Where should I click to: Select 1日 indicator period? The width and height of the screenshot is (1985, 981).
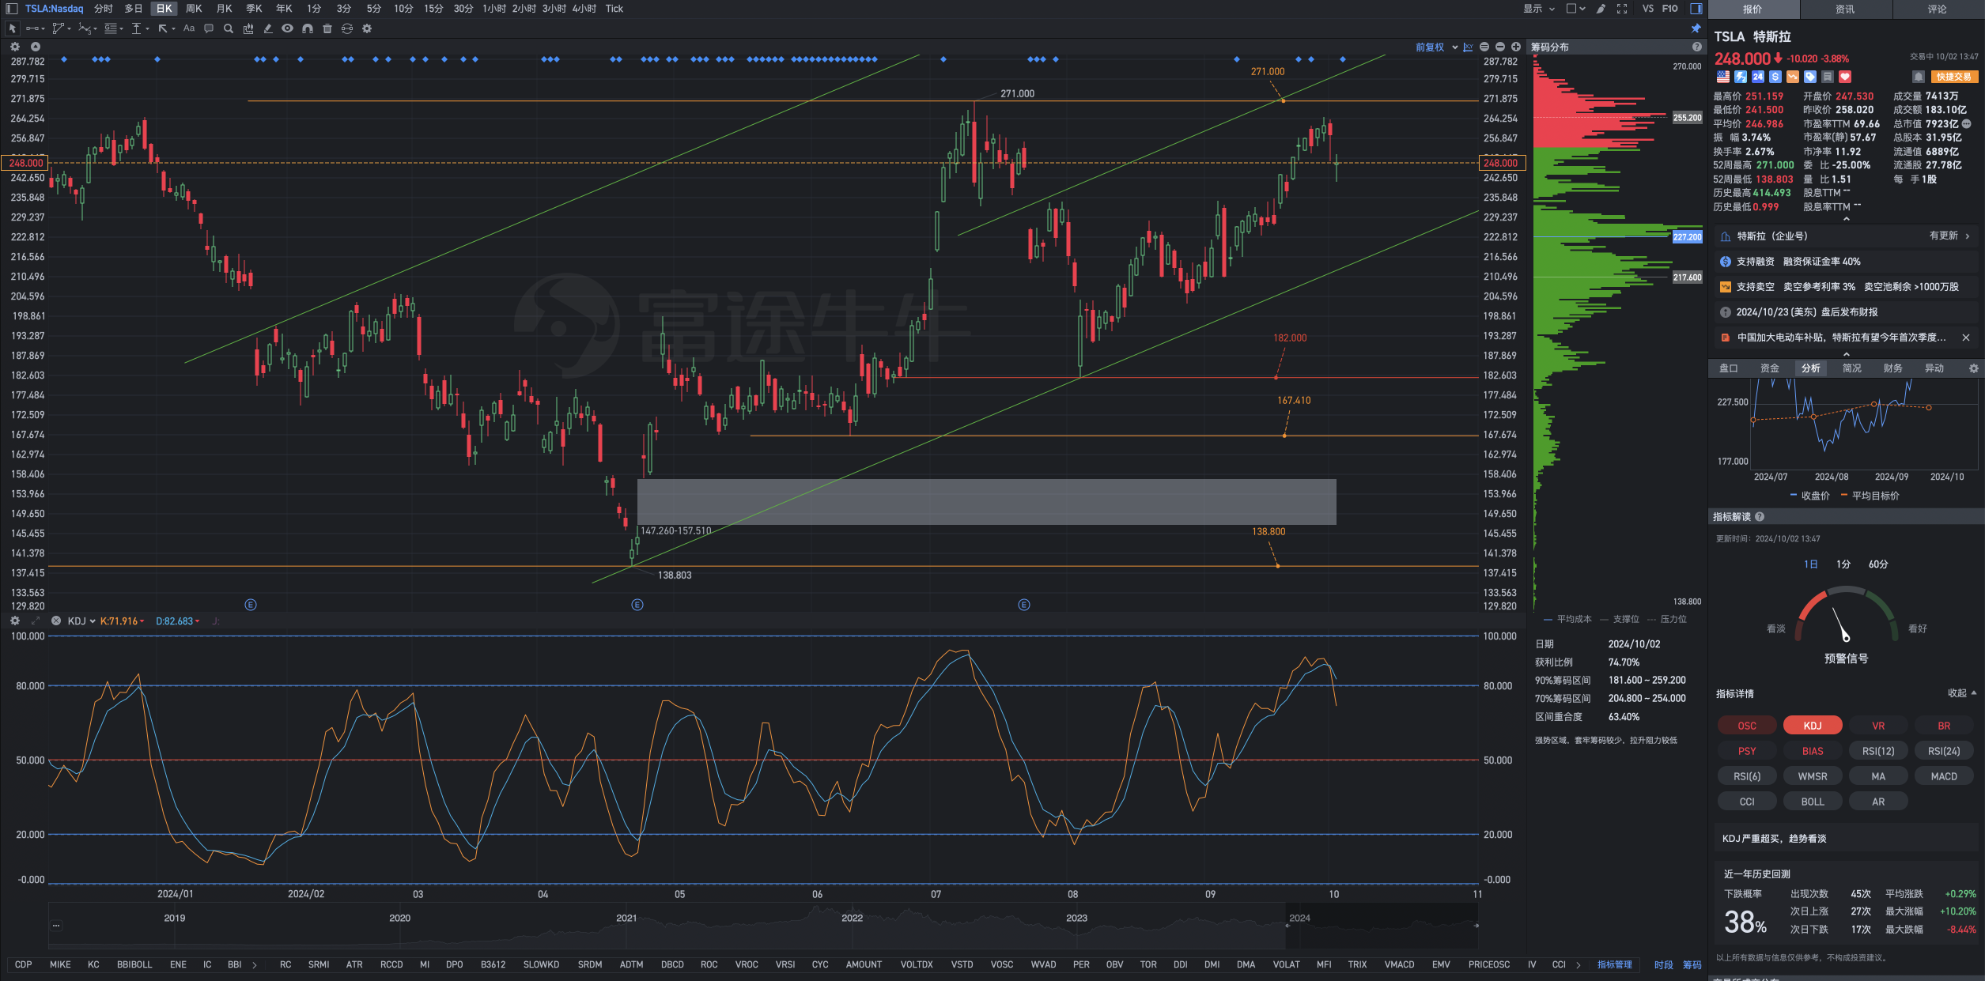pos(1810,564)
